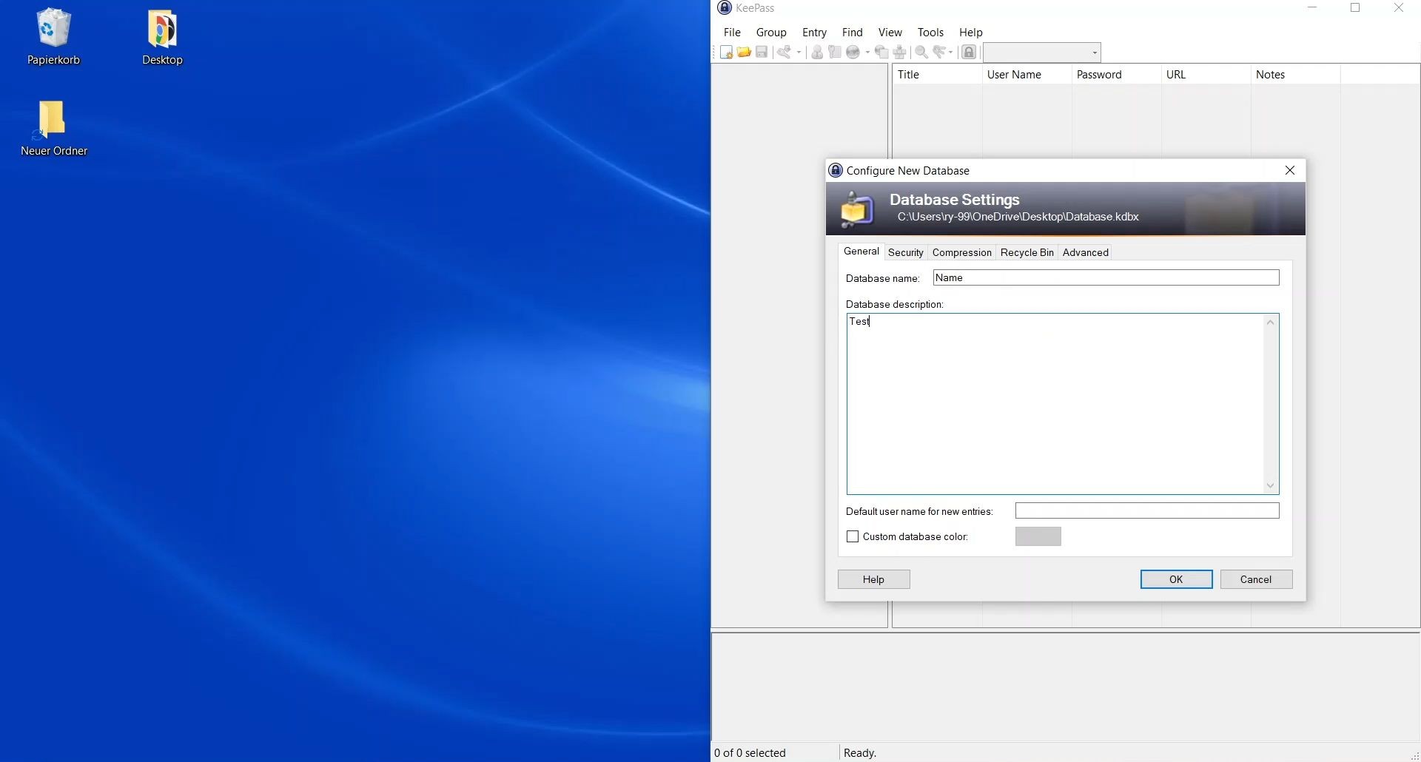Click the Find magnifier toolbar icon
Screen dimensions: 1421x762
tap(921, 52)
